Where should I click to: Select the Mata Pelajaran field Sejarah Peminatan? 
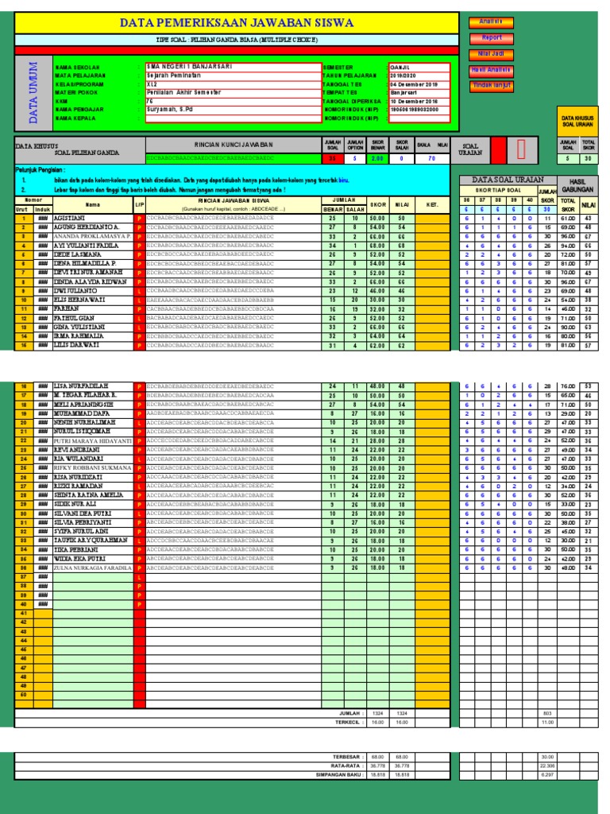234,76
